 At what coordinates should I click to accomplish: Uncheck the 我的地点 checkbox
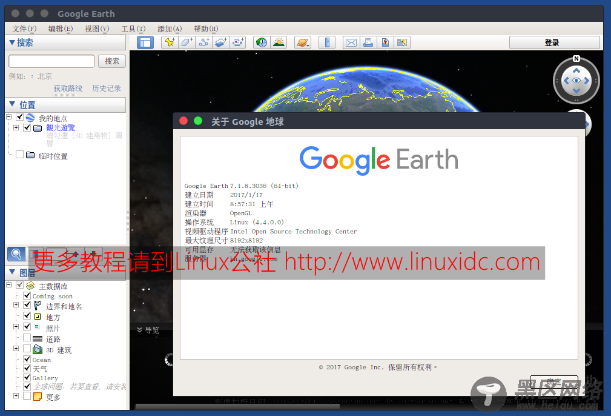pos(19,117)
